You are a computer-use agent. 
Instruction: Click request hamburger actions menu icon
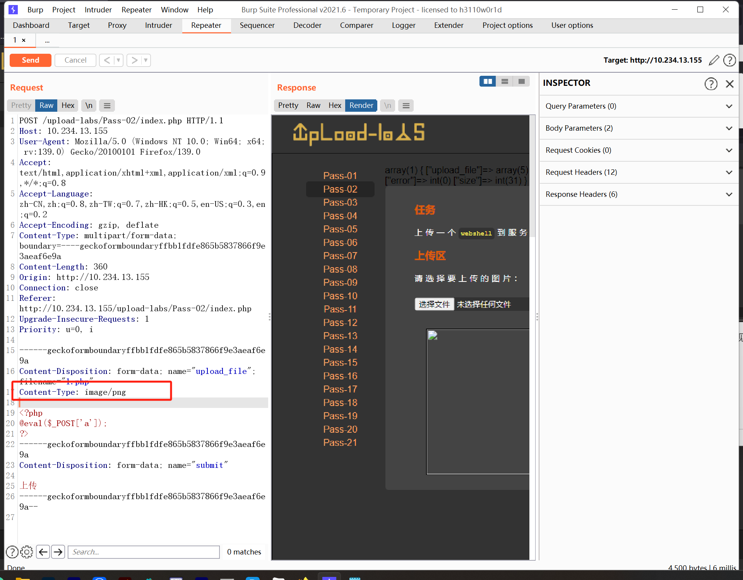107,106
